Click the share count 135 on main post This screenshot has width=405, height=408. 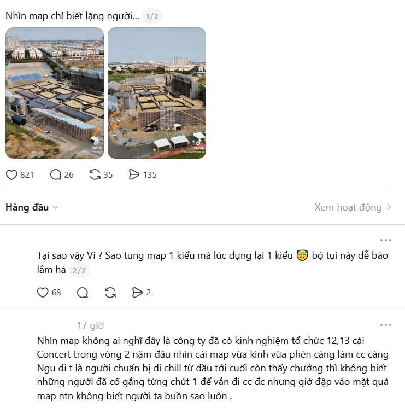(150, 174)
